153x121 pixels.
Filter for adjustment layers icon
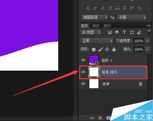coord(117,32)
